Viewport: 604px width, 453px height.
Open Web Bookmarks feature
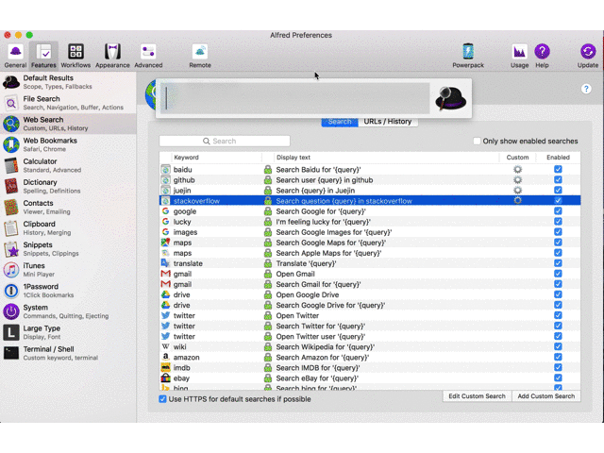pyautogui.click(x=68, y=144)
